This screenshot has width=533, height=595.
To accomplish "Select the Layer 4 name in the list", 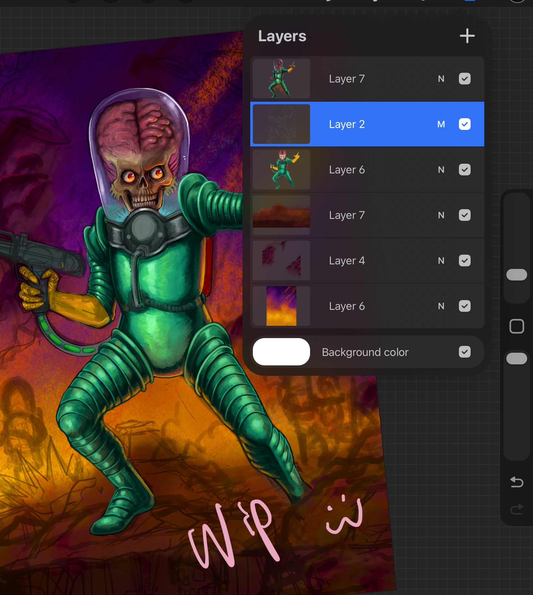I will (x=347, y=261).
